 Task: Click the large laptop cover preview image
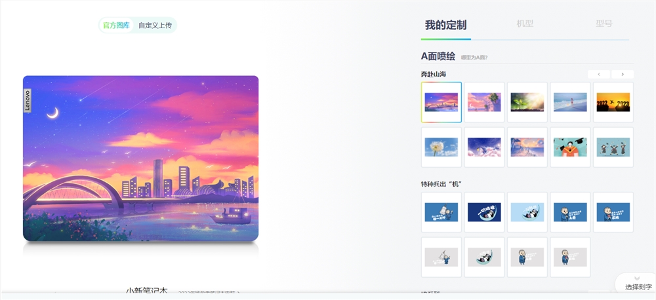pyautogui.click(x=140, y=159)
